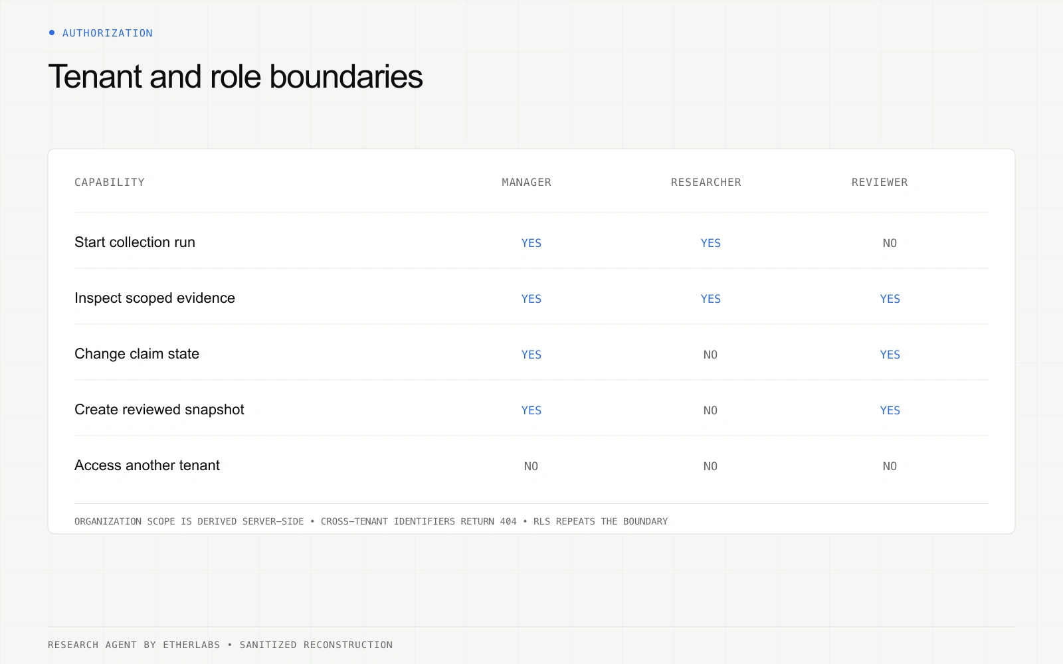
Task: Click Manager YES for Inspect scoped evidence
Action: [531, 299]
